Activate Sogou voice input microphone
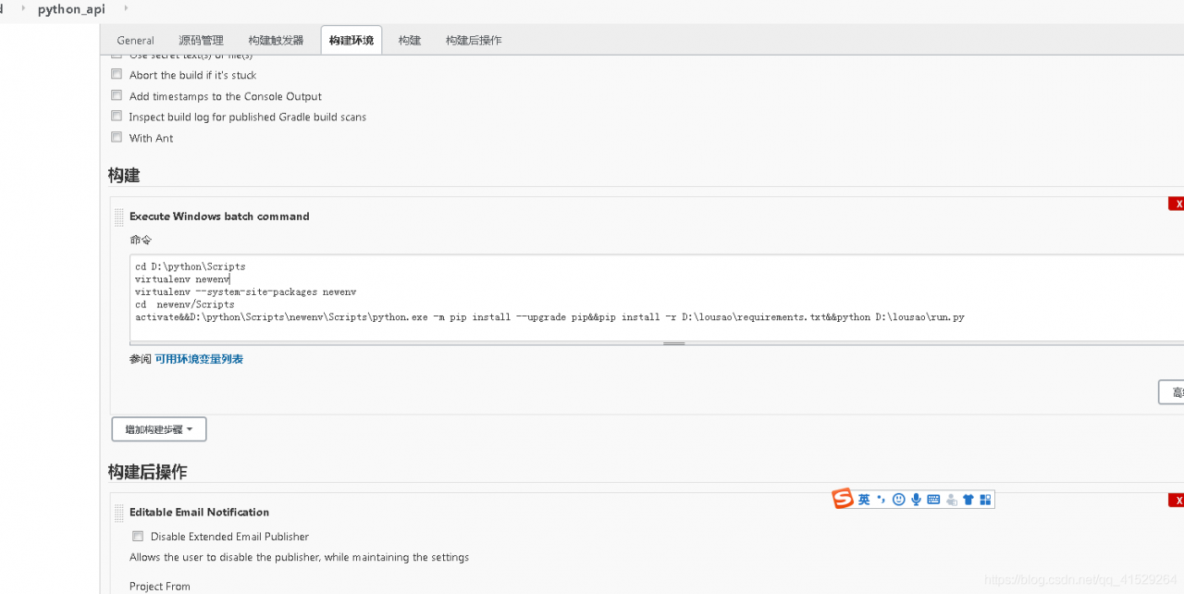The height and width of the screenshot is (594, 1184). (916, 500)
